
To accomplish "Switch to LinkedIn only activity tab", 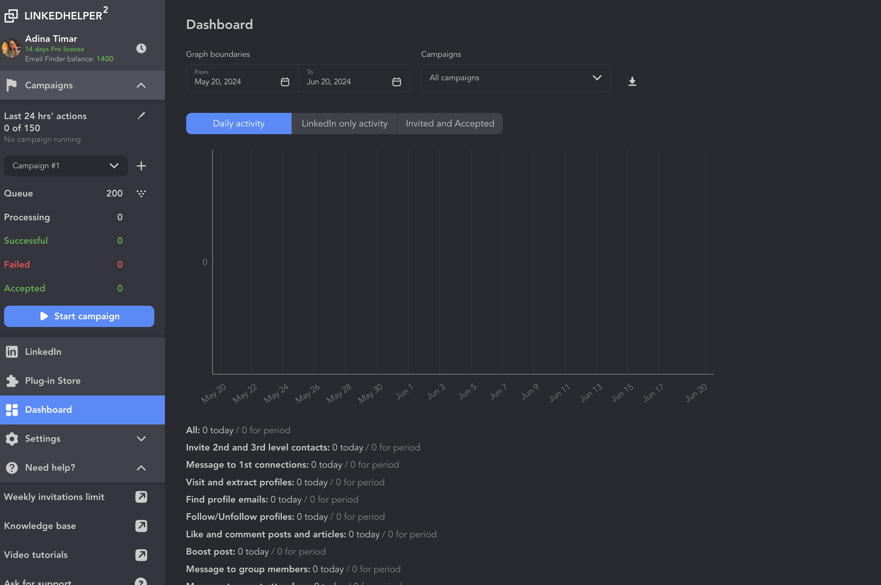I will (344, 124).
